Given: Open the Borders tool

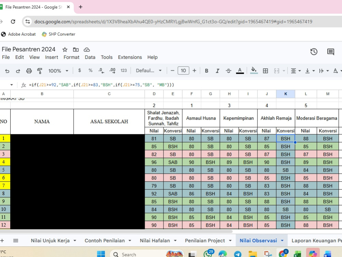Looking at the screenshot, I should click(265, 71).
